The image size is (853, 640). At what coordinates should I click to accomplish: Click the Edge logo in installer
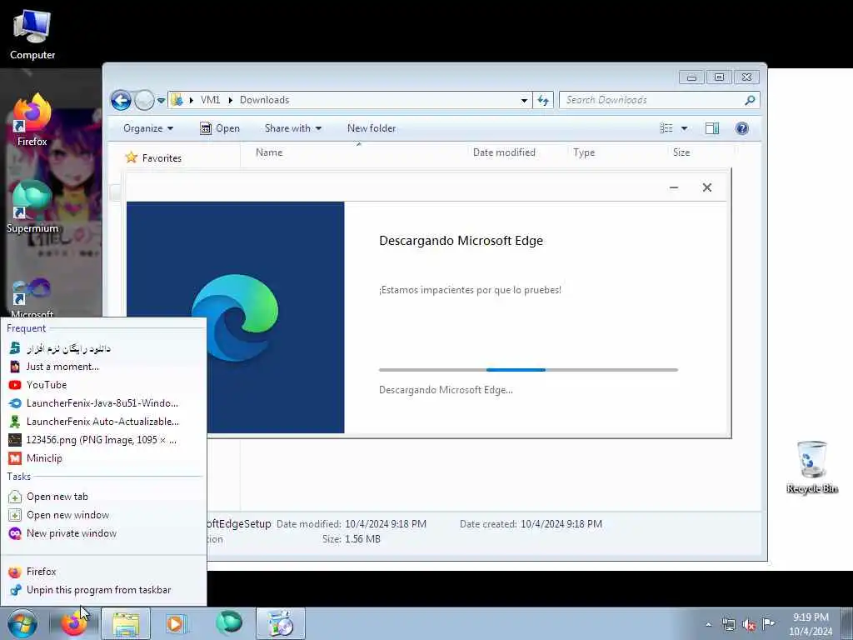[x=235, y=317]
